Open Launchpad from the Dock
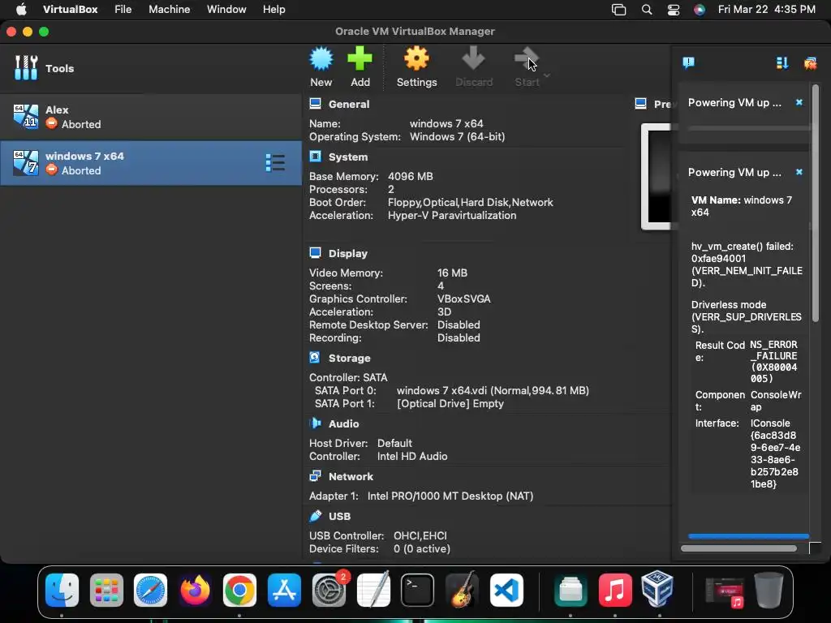 (x=106, y=590)
